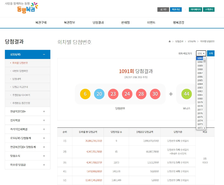The height and width of the screenshot is (185, 224).
Task: Click the red ball numbered 24
Action: coord(127,94)
